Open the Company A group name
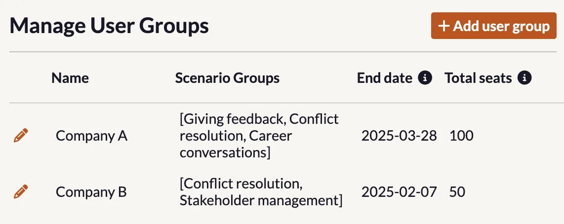 click(x=92, y=136)
